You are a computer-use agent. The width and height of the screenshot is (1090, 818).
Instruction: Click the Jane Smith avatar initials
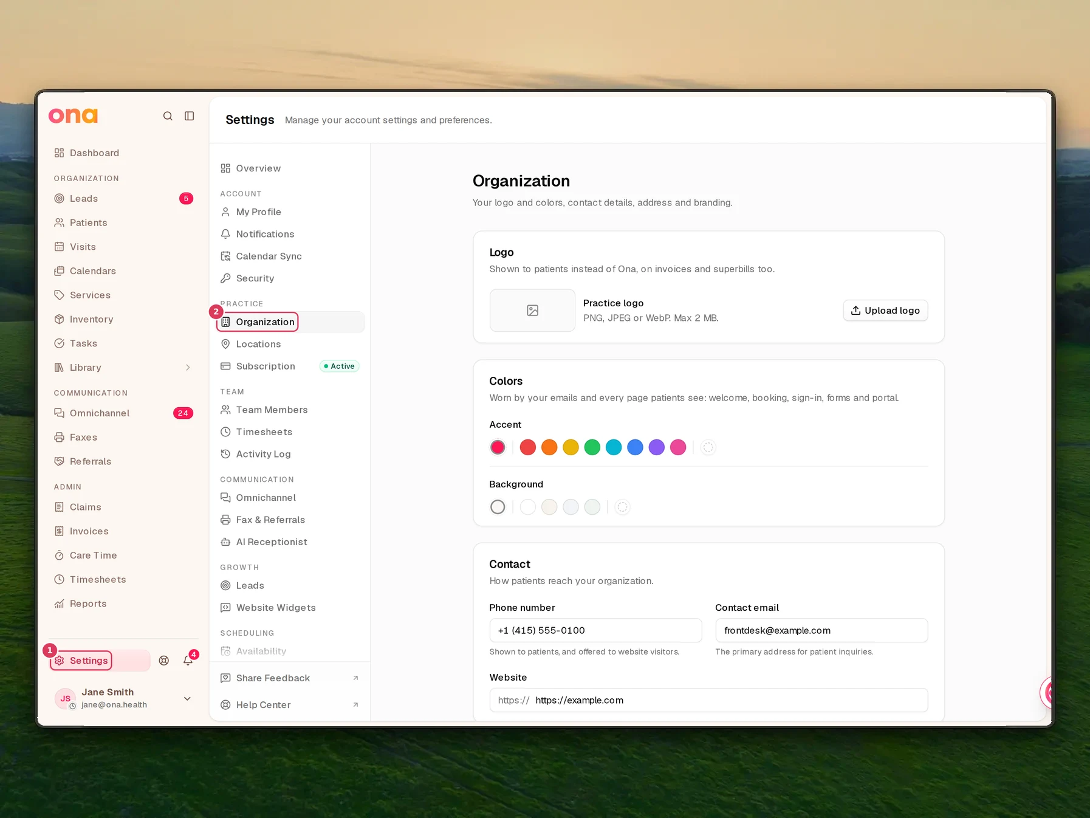(x=65, y=698)
